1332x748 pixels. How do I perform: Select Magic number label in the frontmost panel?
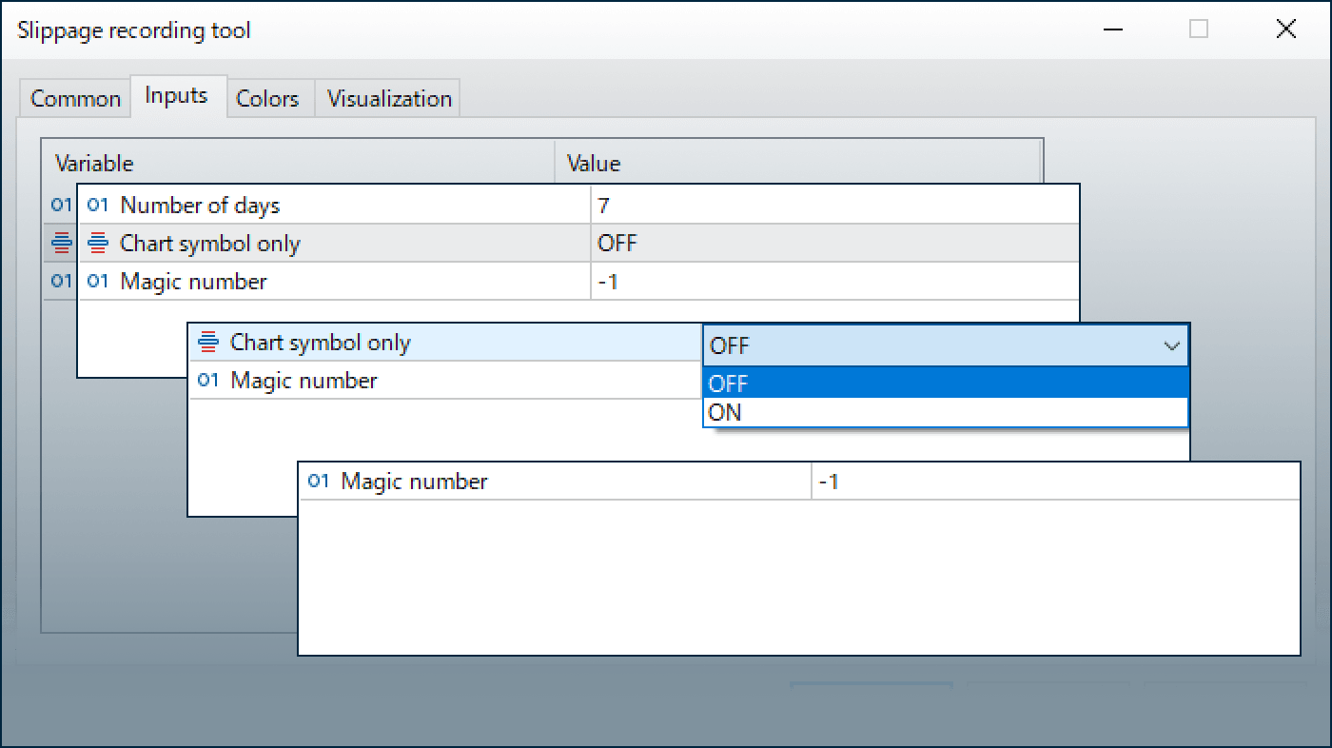click(414, 482)
